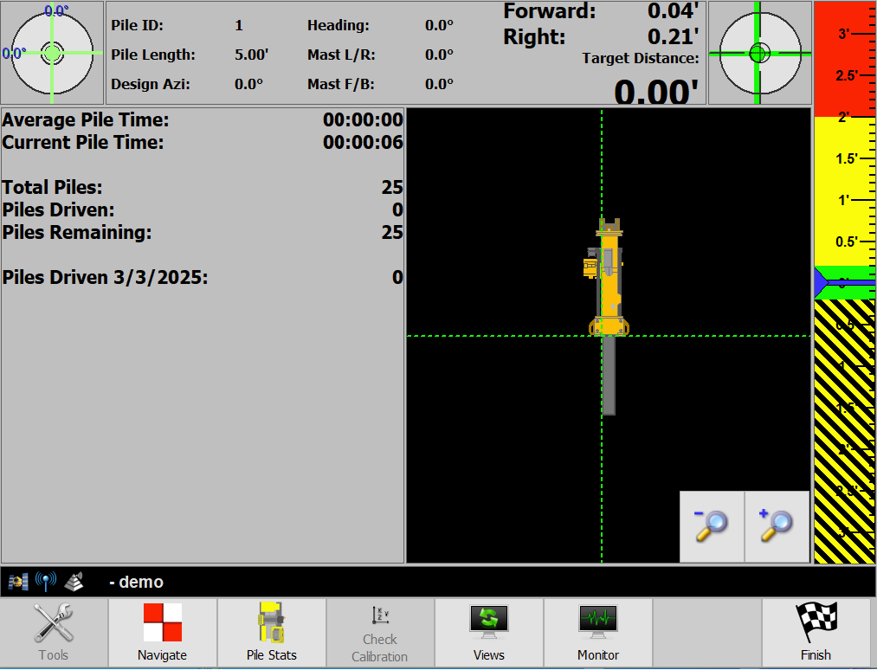Click the pyramid icon in status bar

[x=74, y=583]
